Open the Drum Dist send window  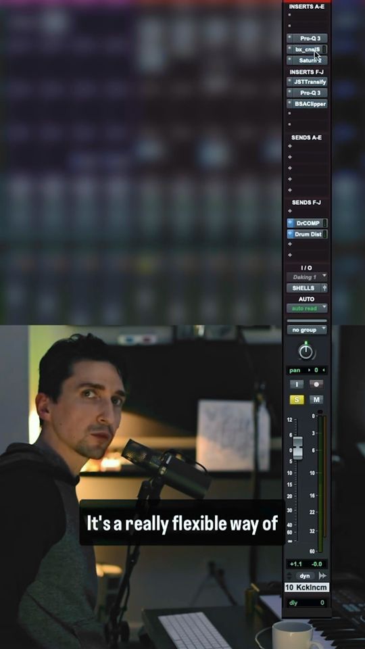308,235
